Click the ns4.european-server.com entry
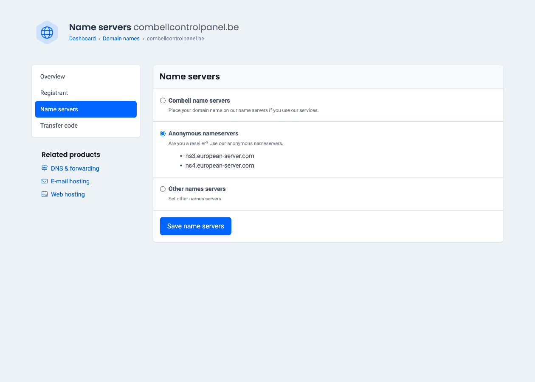The image size is (535, 382). (220, 166)
